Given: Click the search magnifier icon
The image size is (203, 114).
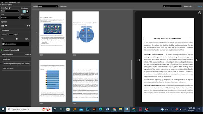Looking at the screenshot, I should click(x=164, y=6).
